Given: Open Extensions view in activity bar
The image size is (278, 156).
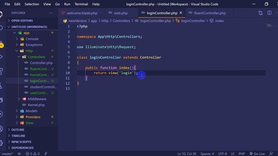Looking at the screenshot, I should [1, 71].
